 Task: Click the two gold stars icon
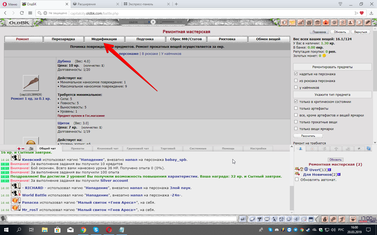[x=292, y=22]
